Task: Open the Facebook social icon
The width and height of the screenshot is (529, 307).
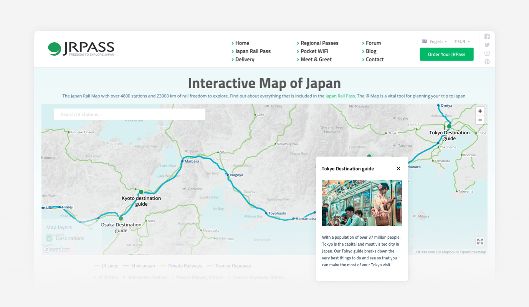Action: point(487,36)
